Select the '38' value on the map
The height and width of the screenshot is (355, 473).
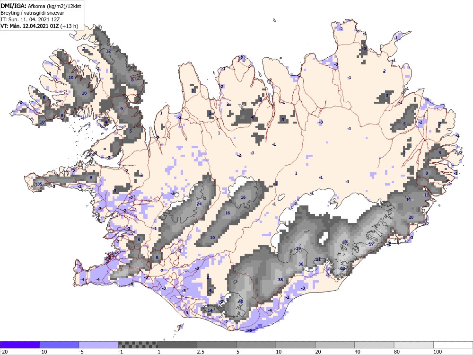(x=280, y=280)
